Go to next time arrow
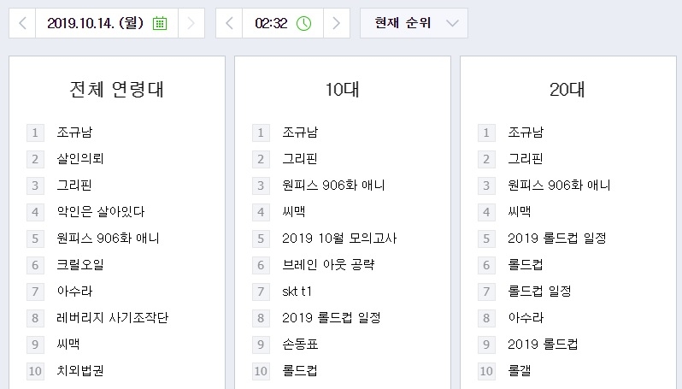The width and height of the screenshot is (682, 389). pyautogui.click(x=337, y=24)
